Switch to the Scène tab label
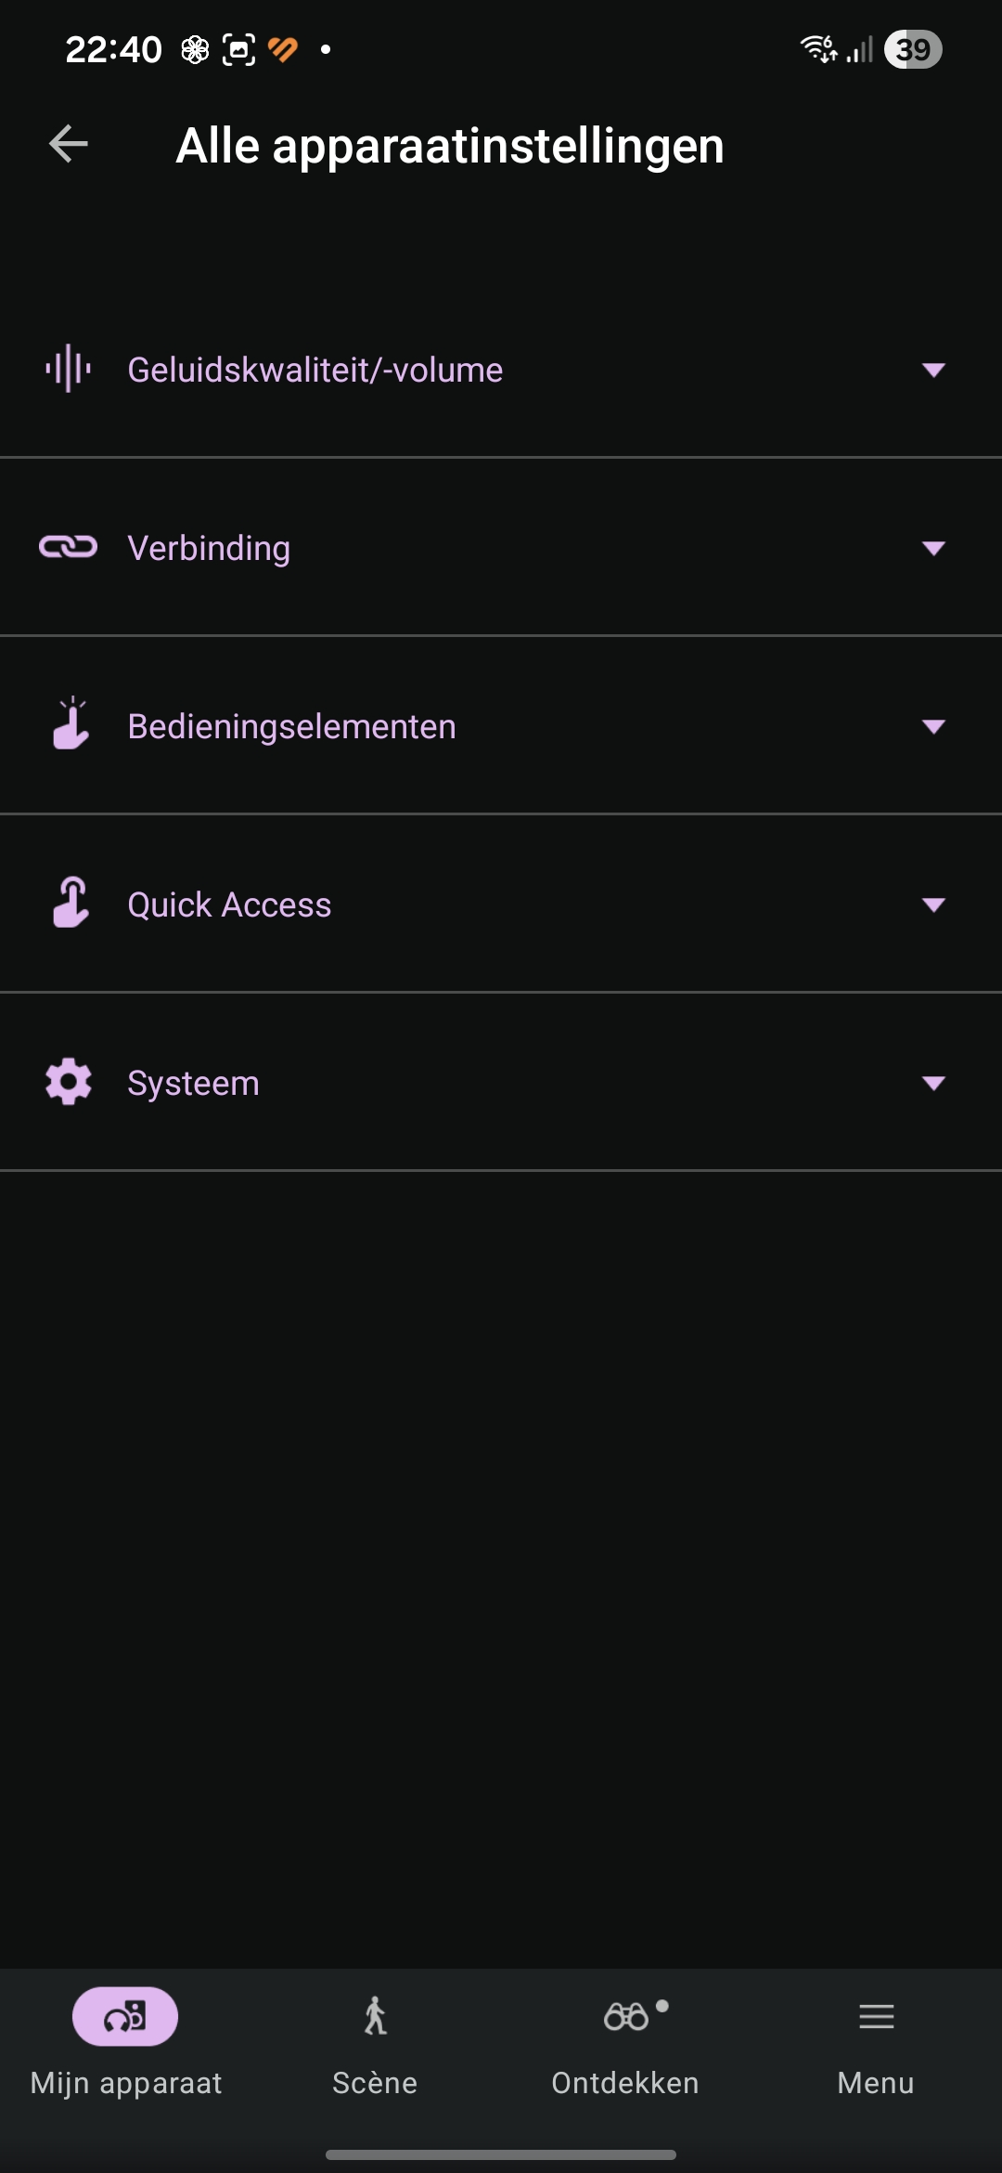The width and height of the screenshot is (1002, 2173). [x=375, y=2083]
